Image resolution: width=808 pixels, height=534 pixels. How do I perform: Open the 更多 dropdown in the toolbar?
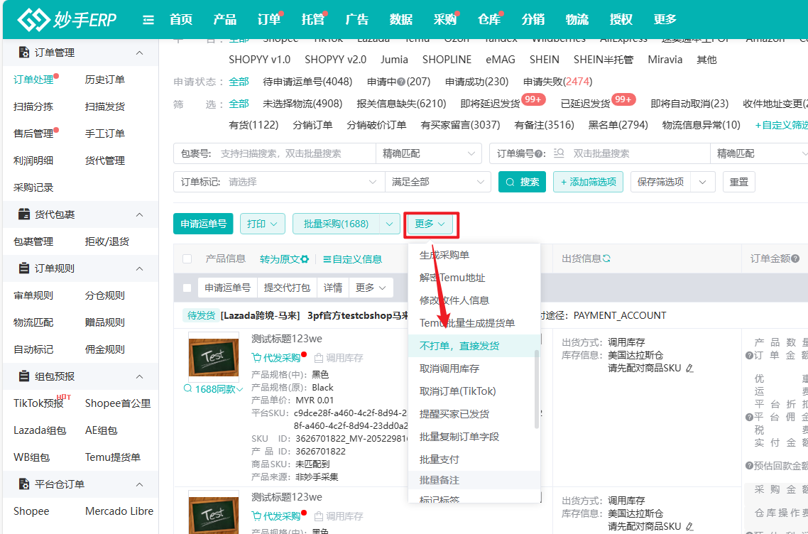(x=430, y=224)
